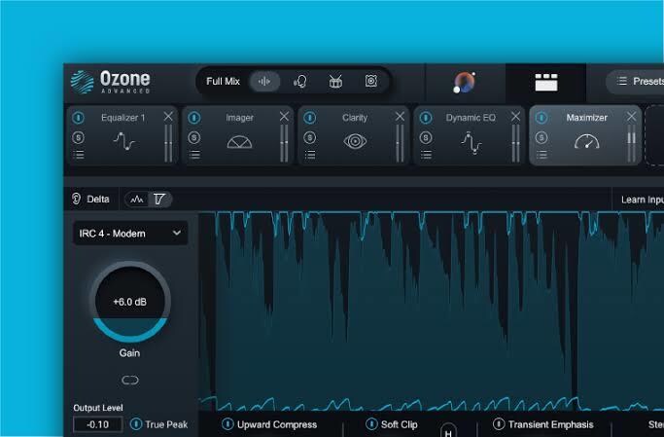Select the Equalizer 1 curve icon
This screenshot has width=664, height=437.
[x=123, y=141]
